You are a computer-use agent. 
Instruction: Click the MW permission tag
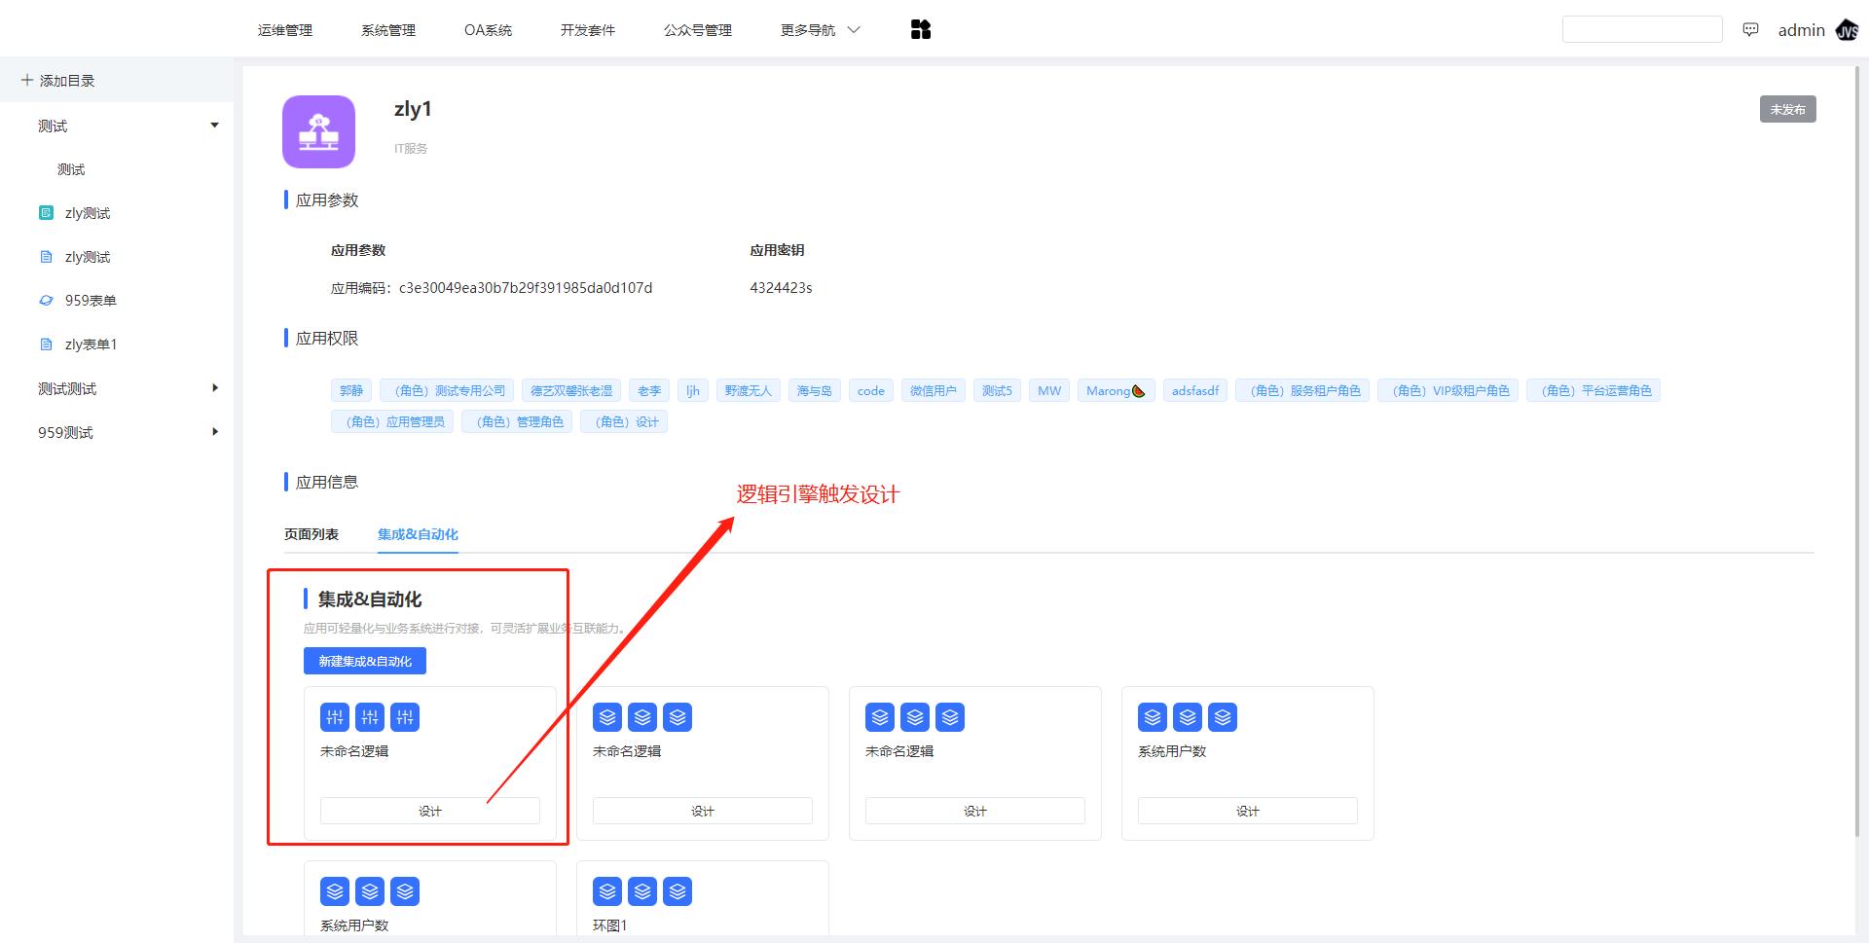coord(1049,391)
